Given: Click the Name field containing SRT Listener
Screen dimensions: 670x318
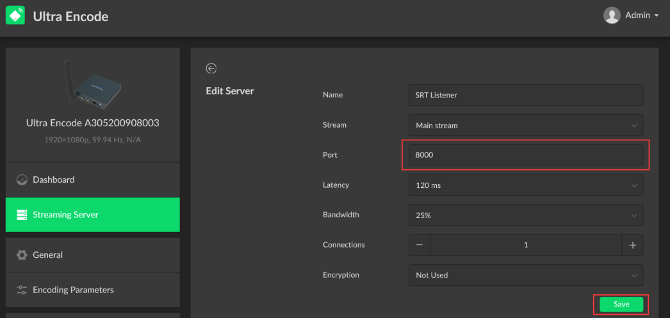Looking at the screenshot, I should coord(526,95).
